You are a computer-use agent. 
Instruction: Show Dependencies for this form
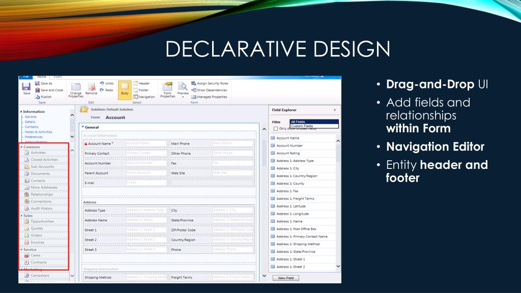(209, 90)
